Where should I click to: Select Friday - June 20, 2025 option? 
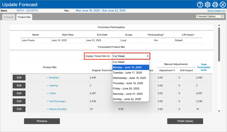click(x=131, y=88)
